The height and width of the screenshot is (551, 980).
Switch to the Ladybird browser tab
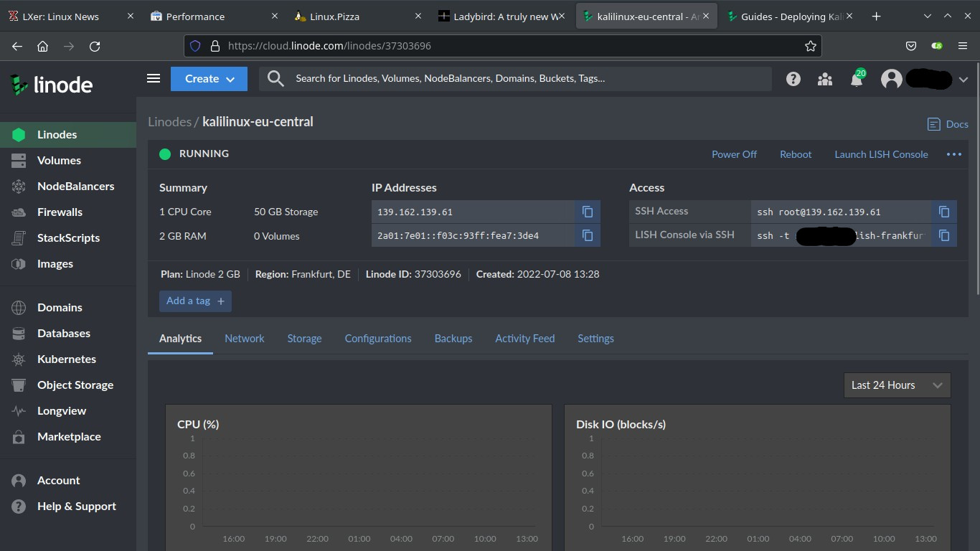click(x=503, y=16)
